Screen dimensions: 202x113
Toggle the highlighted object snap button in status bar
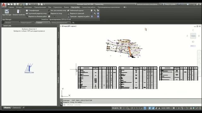click(x=145, y=108)
